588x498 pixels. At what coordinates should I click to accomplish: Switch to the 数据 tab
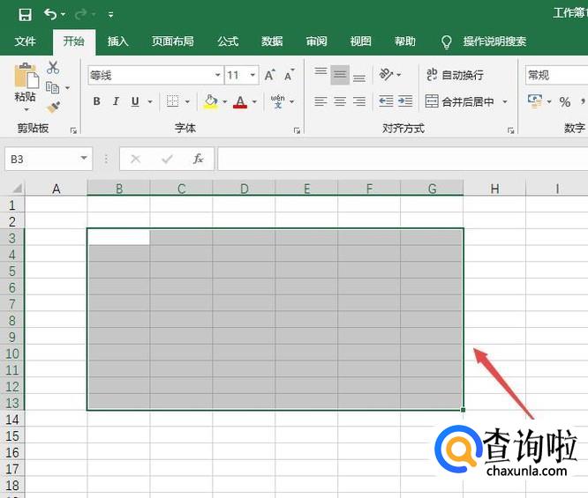[x=272, y=41]
